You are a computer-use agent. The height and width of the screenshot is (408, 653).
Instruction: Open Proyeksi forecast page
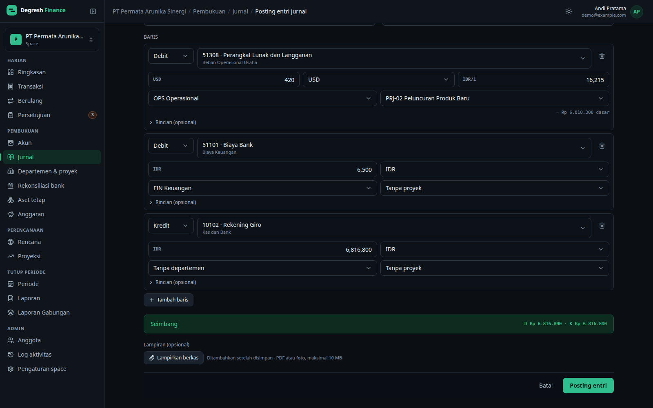point(52,256)
